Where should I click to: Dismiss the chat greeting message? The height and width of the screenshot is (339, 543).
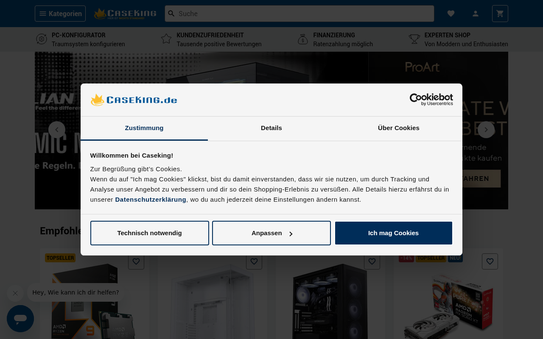tap(15, 293)
